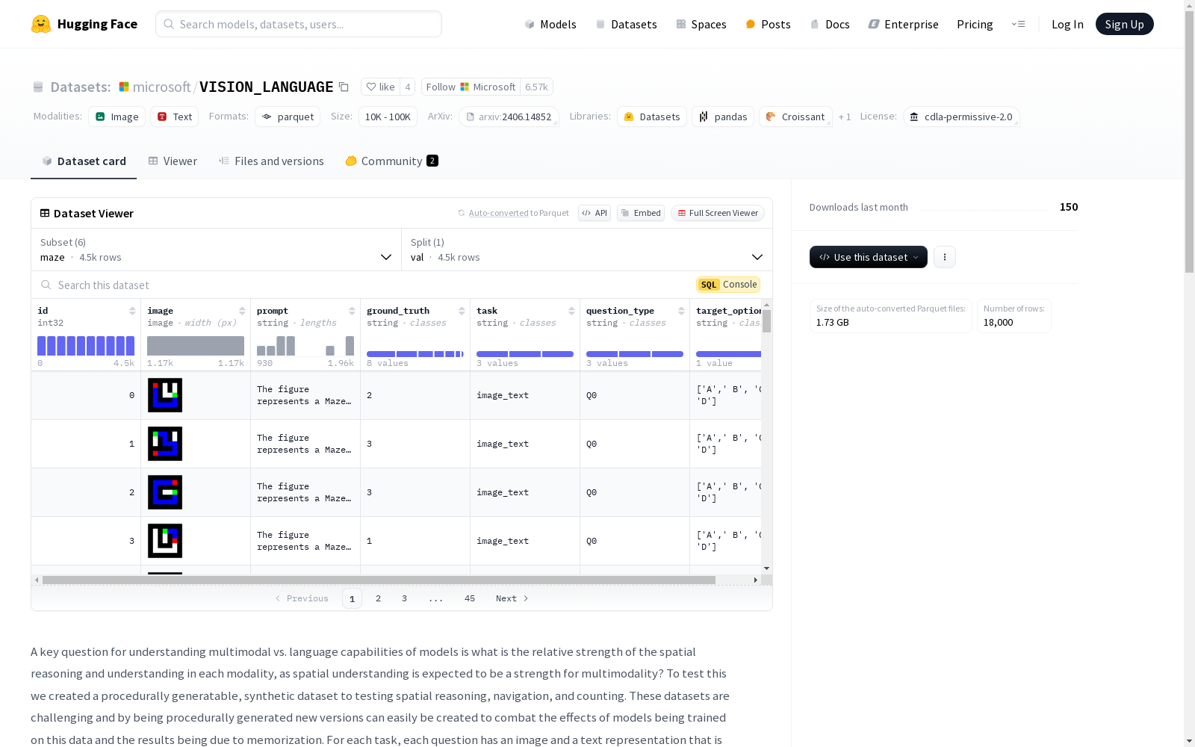Expand the Split val dropdown

pos(587,249)
